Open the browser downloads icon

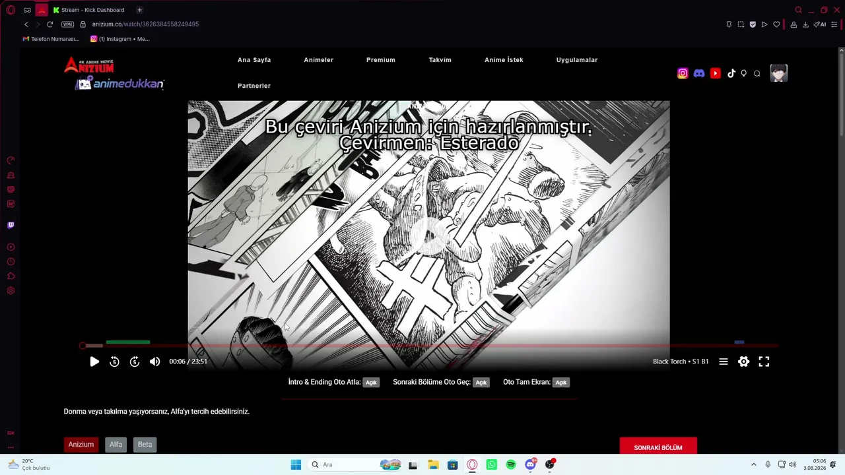(x=805, y=24)
